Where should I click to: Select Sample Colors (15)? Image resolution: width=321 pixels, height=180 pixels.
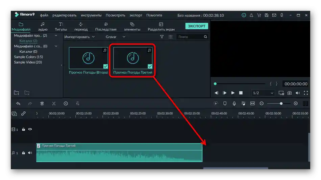point(28,57)
